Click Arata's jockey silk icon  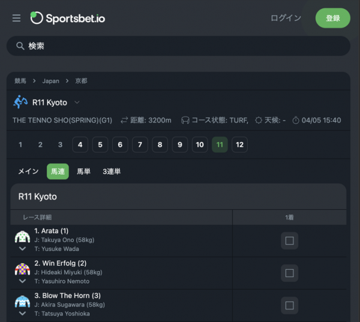click(x=23, y=237)
